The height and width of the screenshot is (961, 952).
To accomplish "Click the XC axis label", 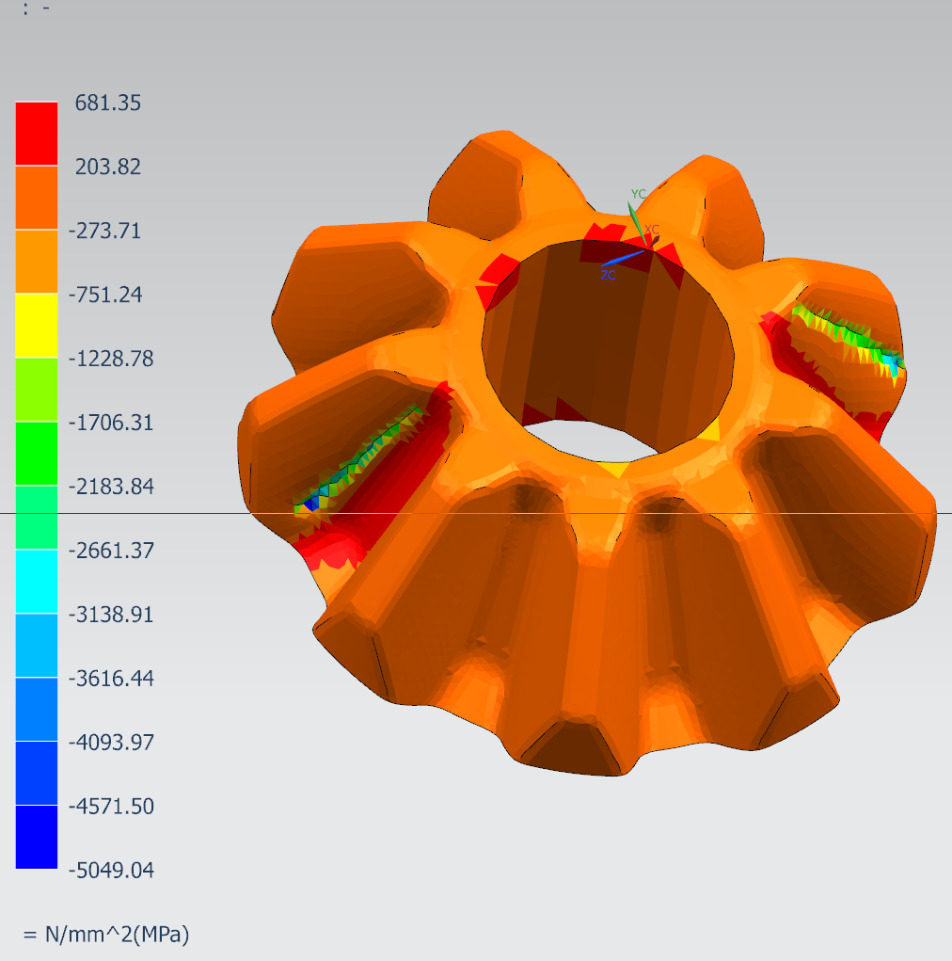I will point(652,230).
